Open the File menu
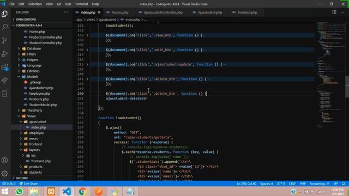Screen dimensions: 349x196 tap(12, 4)
